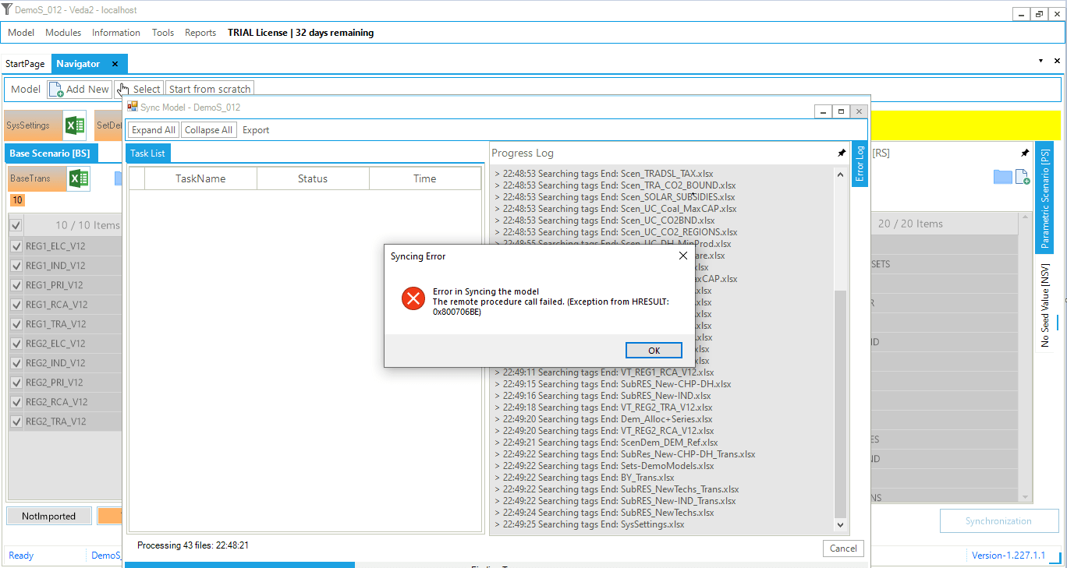The height and width of the screenshot is (568, 1067).
Task: Uncheck the REG2_TRA_V12 item
Action: tap(16, 421)
